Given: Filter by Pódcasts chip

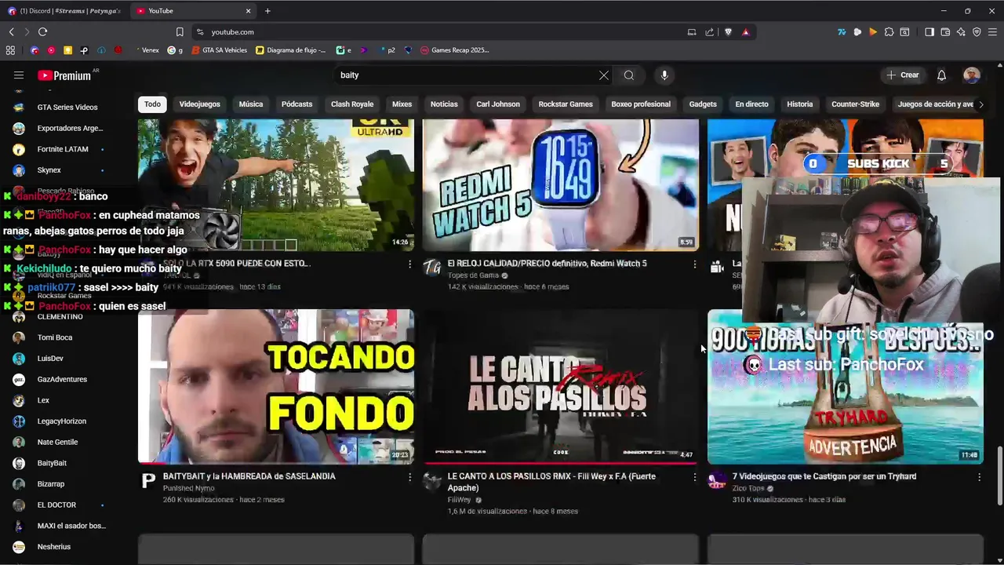Looking at the screenshot, I should [296, 104].
